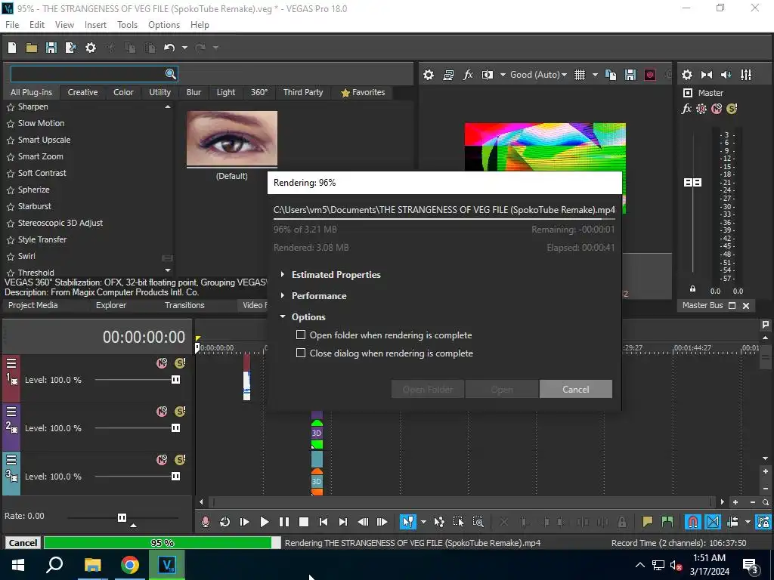
Task: Expand Performance section in render dialog
Action: point(283,295)
